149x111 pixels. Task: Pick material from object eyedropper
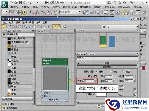(x=9, y=27)
